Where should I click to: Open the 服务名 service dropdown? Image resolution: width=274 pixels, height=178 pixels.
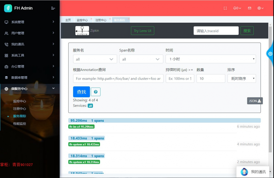pyautogui.click(x=95, y=59)
